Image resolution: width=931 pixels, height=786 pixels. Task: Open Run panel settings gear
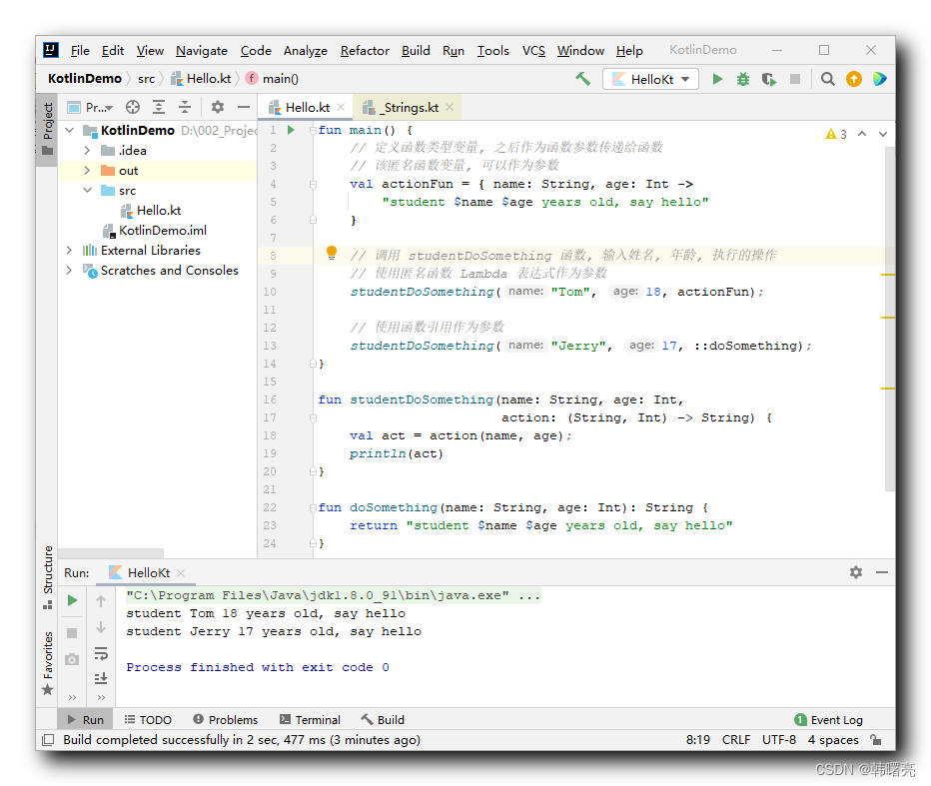tap(856, 572)
